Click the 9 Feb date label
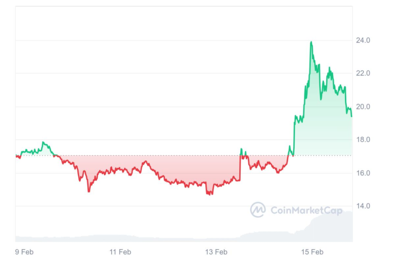Screen dimensions: 395x263 click(x=24, y=252)
